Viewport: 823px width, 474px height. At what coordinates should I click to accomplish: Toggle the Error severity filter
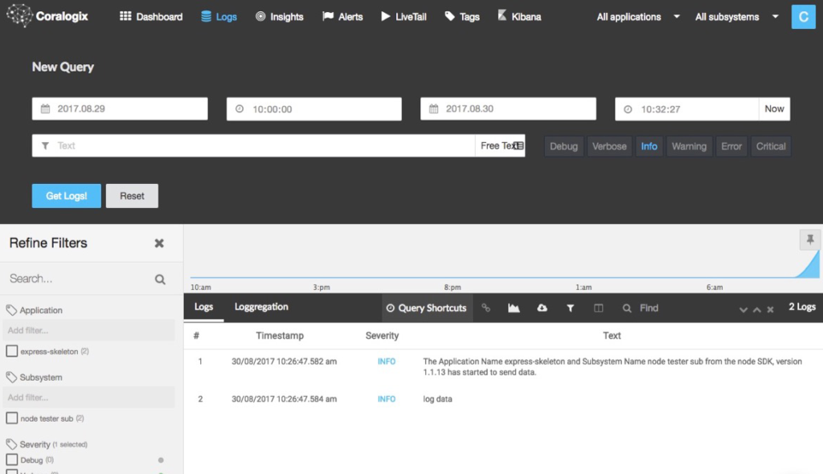tap(731, 146)
